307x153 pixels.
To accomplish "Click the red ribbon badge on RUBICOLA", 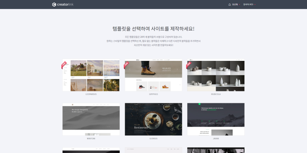I will pos(189,65).
